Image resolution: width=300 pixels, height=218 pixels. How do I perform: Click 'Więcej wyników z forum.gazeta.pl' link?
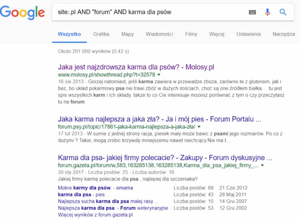coord(95,215)
